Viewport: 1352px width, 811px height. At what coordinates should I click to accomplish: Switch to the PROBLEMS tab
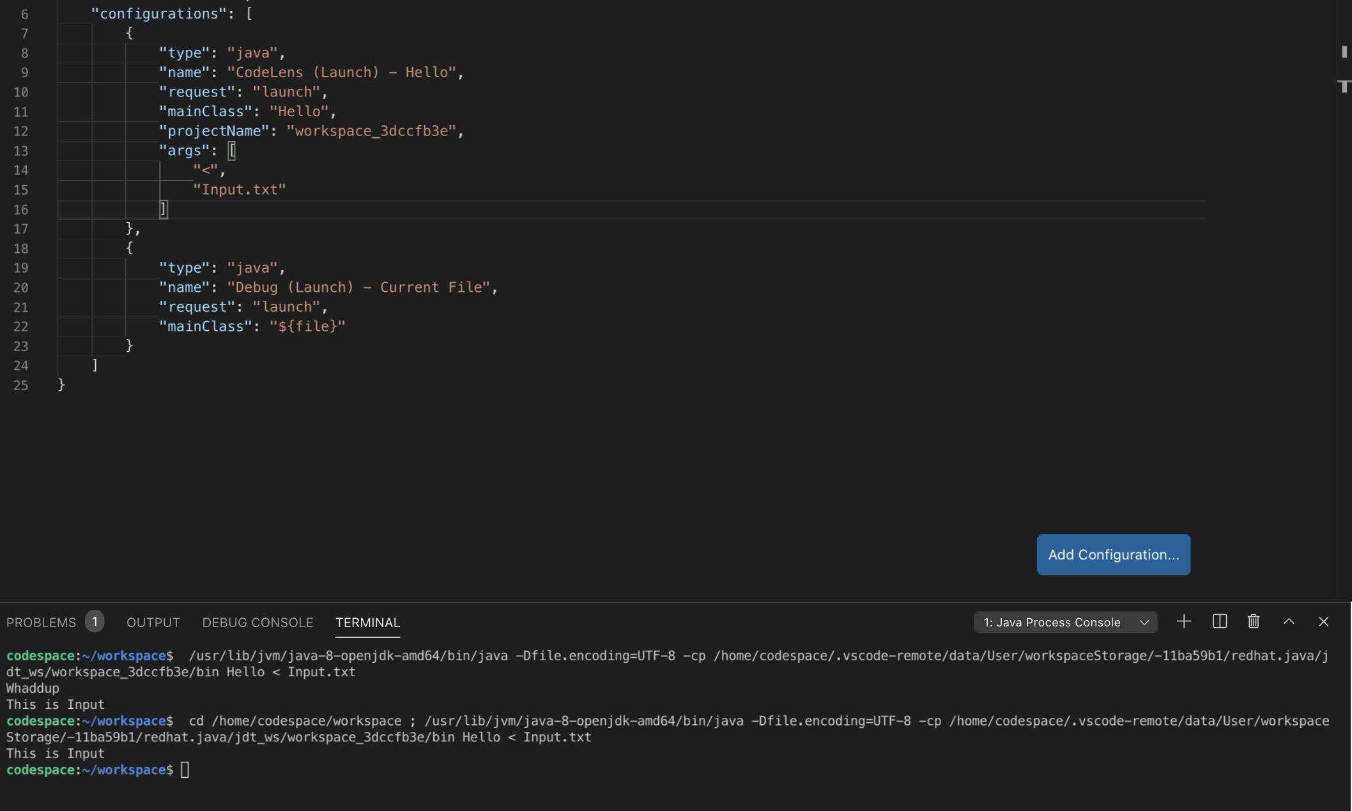click(x=40, y=621)
